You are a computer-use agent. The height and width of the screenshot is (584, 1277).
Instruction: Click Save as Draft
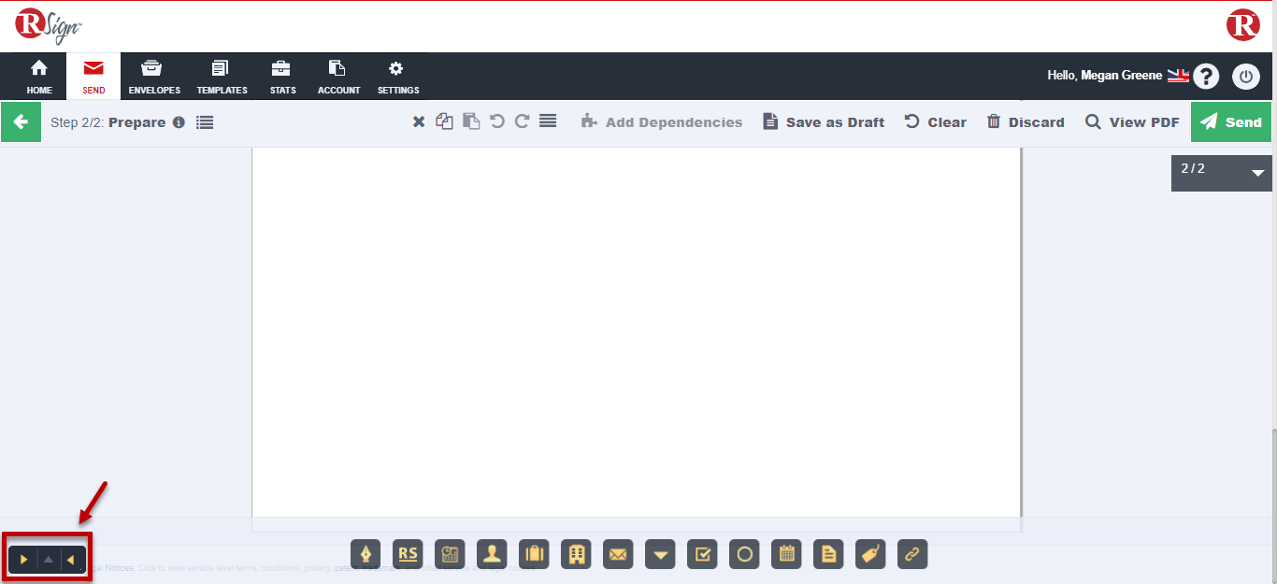824,122
